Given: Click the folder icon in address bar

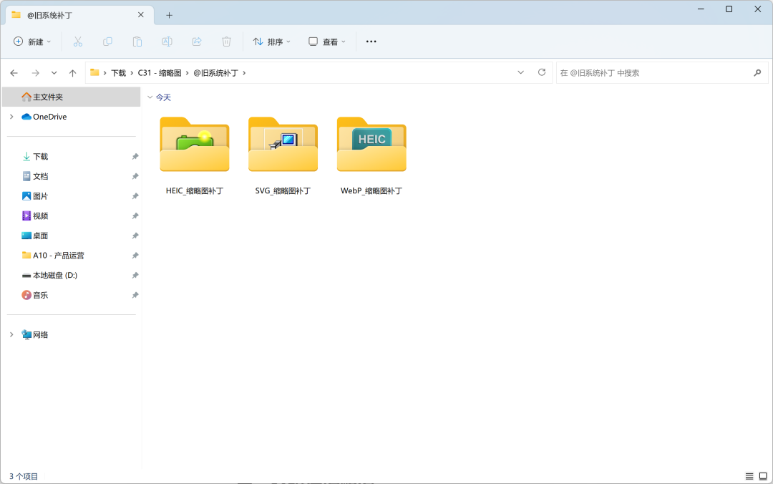Looking at the screenshot, I should coord(94,72).
